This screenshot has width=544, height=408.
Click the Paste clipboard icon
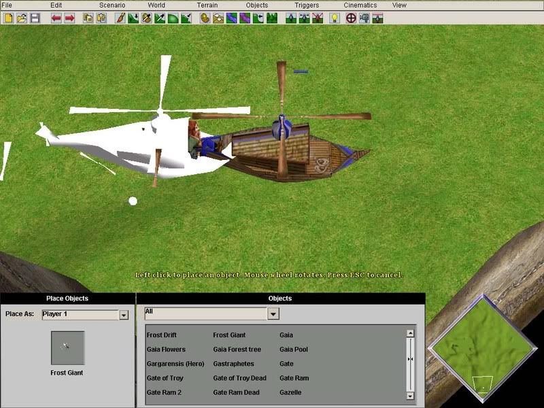(101, 18)
